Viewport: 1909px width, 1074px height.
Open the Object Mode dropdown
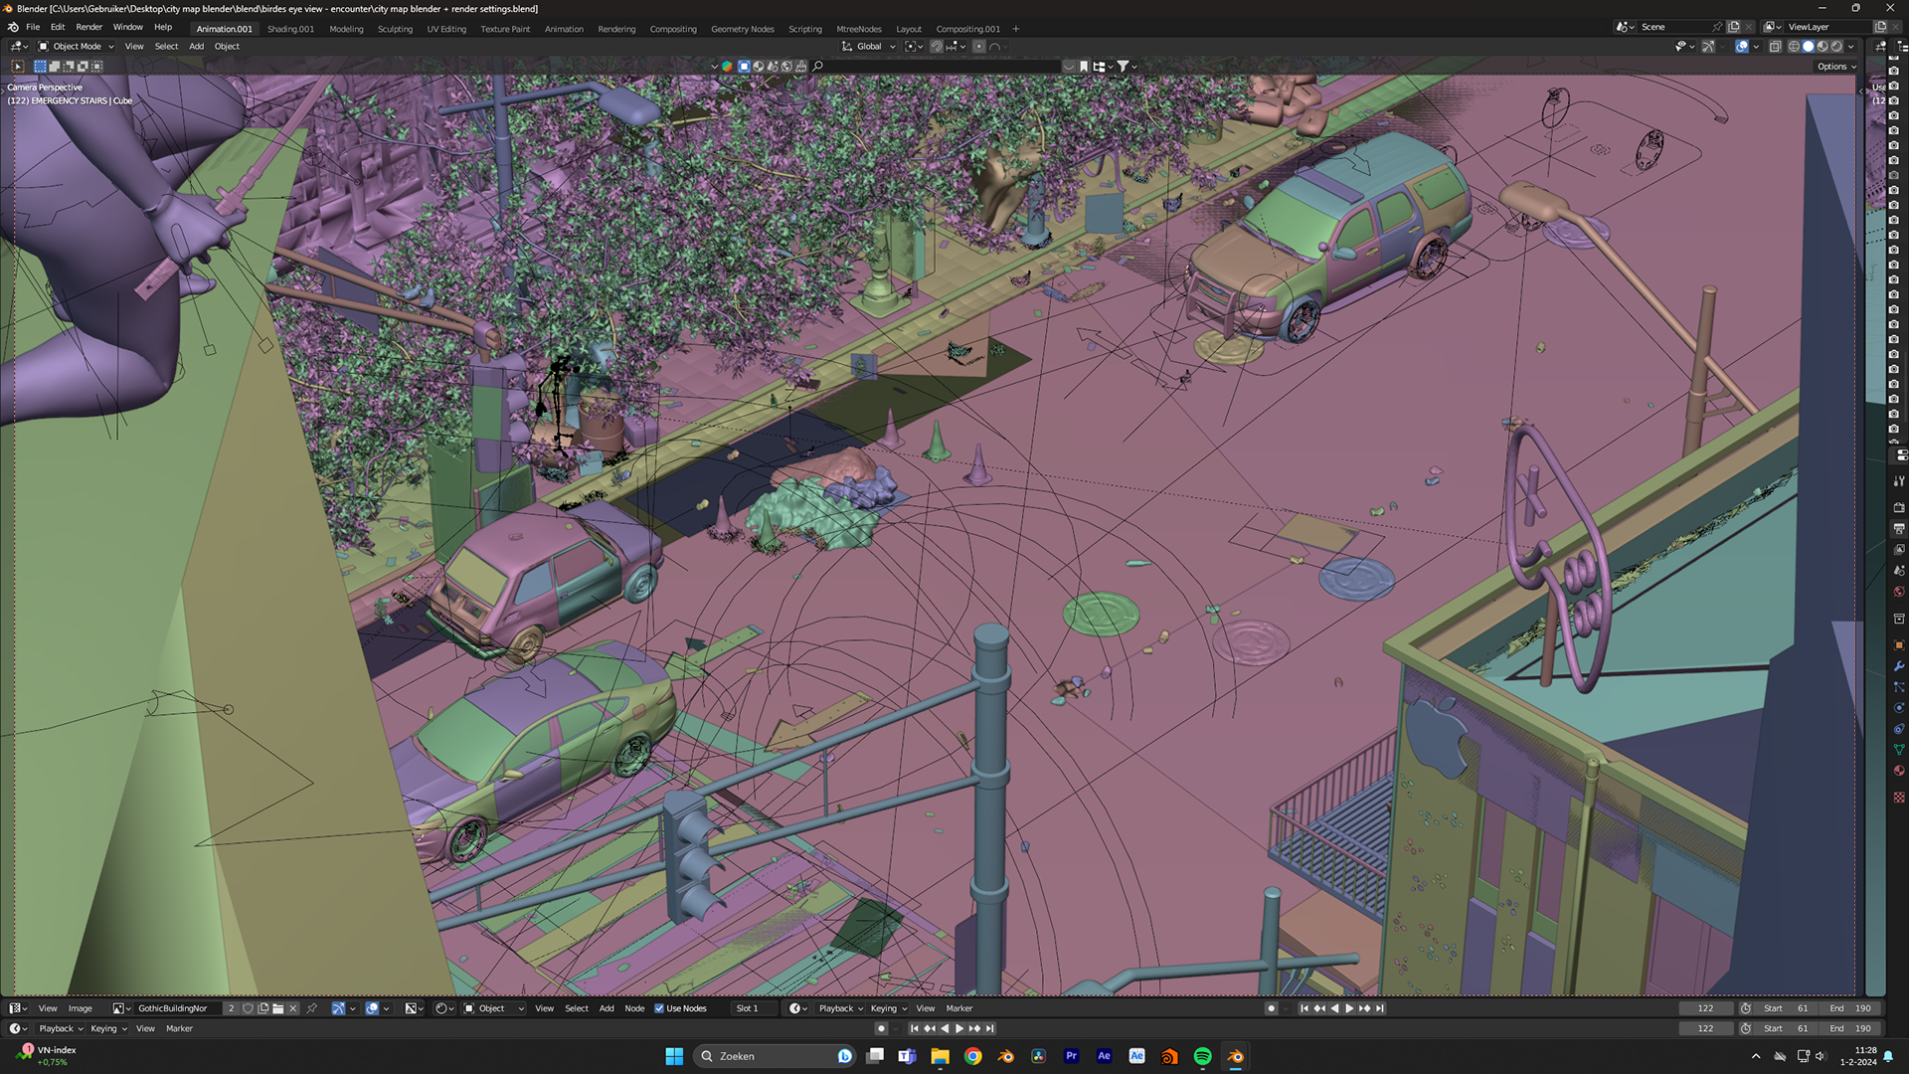pyautogui.click(x=77, y=47)
